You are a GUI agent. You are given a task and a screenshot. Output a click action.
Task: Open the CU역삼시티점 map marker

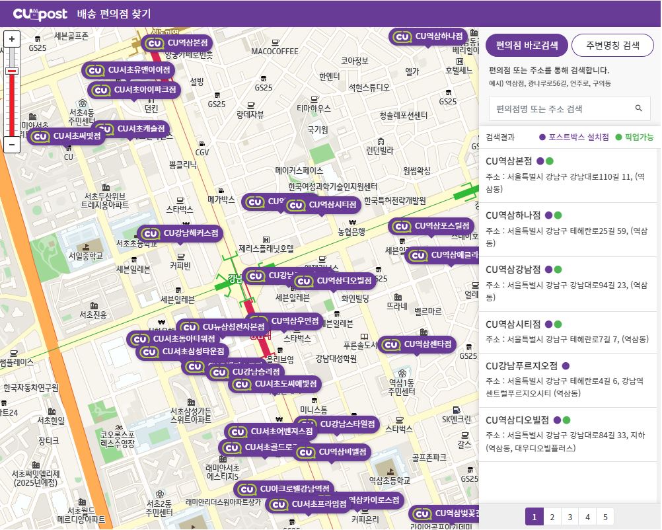[322, 205]
